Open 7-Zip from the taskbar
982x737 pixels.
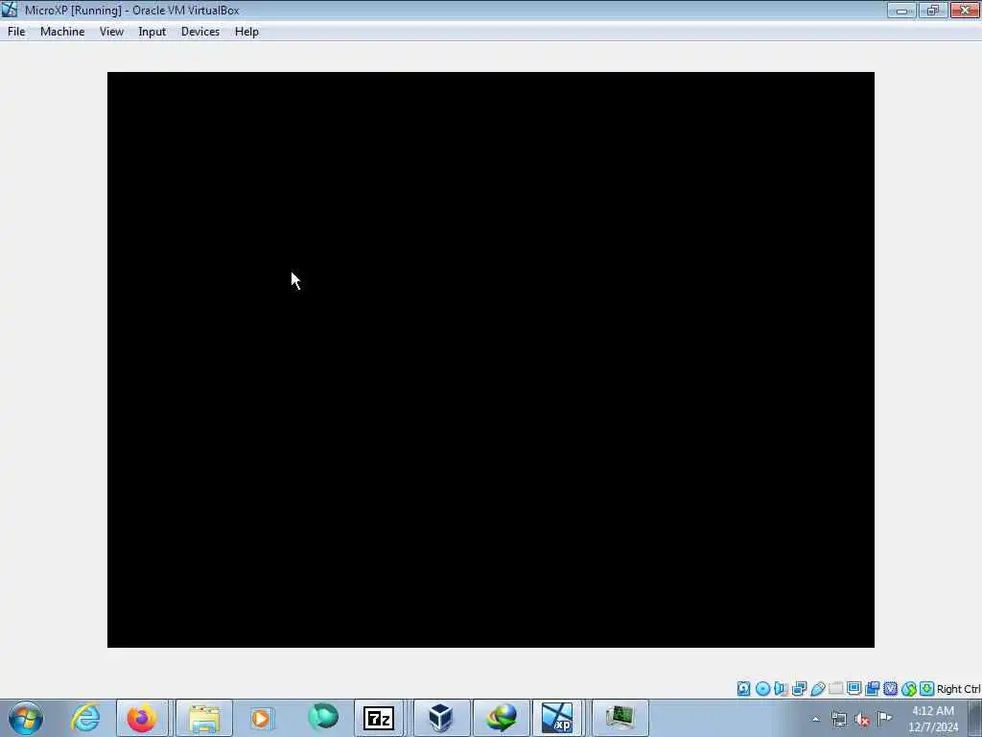[379, 718]
